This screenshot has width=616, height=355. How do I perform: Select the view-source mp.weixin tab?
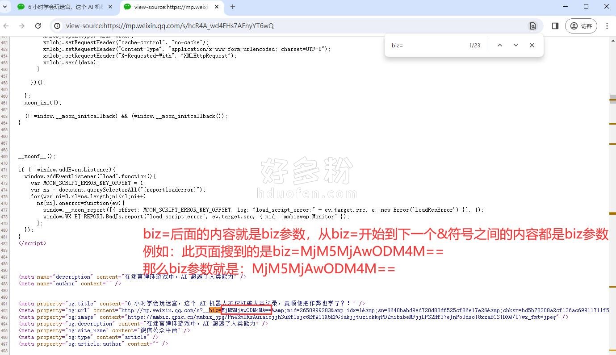(172, 7)
